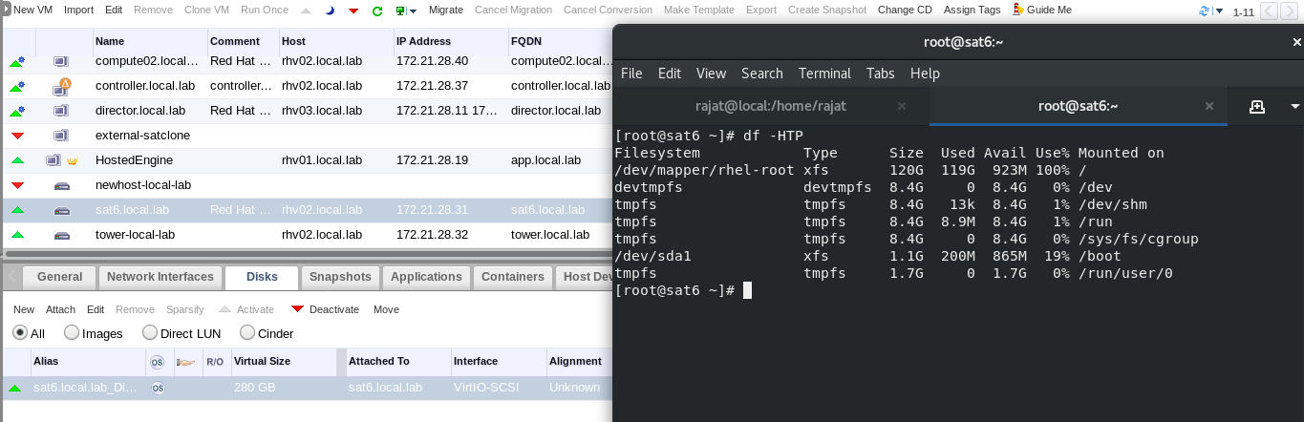Open the Terminal menu in terminal window

tap(823, 74)
